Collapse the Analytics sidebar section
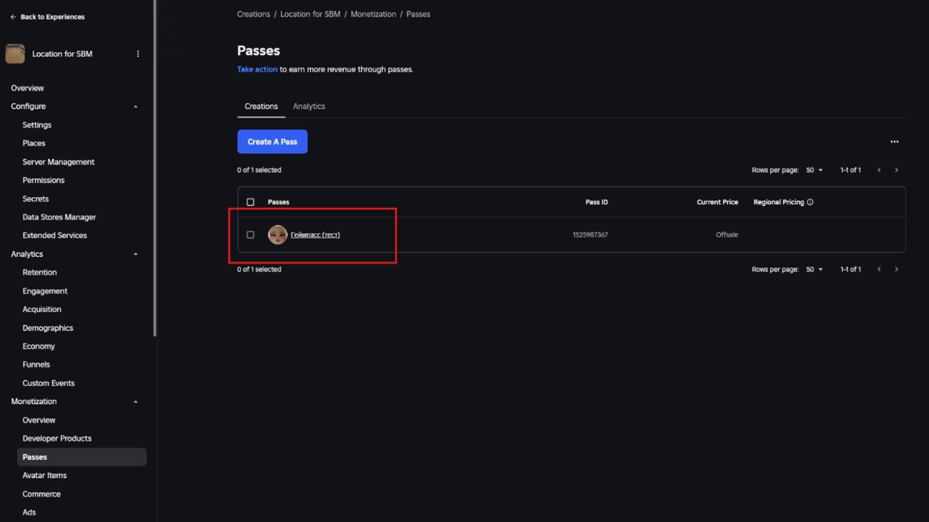Screen dimensions: 929x522 pos(136,254)
